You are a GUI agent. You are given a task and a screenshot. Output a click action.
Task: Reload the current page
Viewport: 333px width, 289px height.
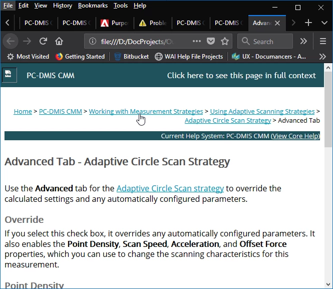coord(43,41)
